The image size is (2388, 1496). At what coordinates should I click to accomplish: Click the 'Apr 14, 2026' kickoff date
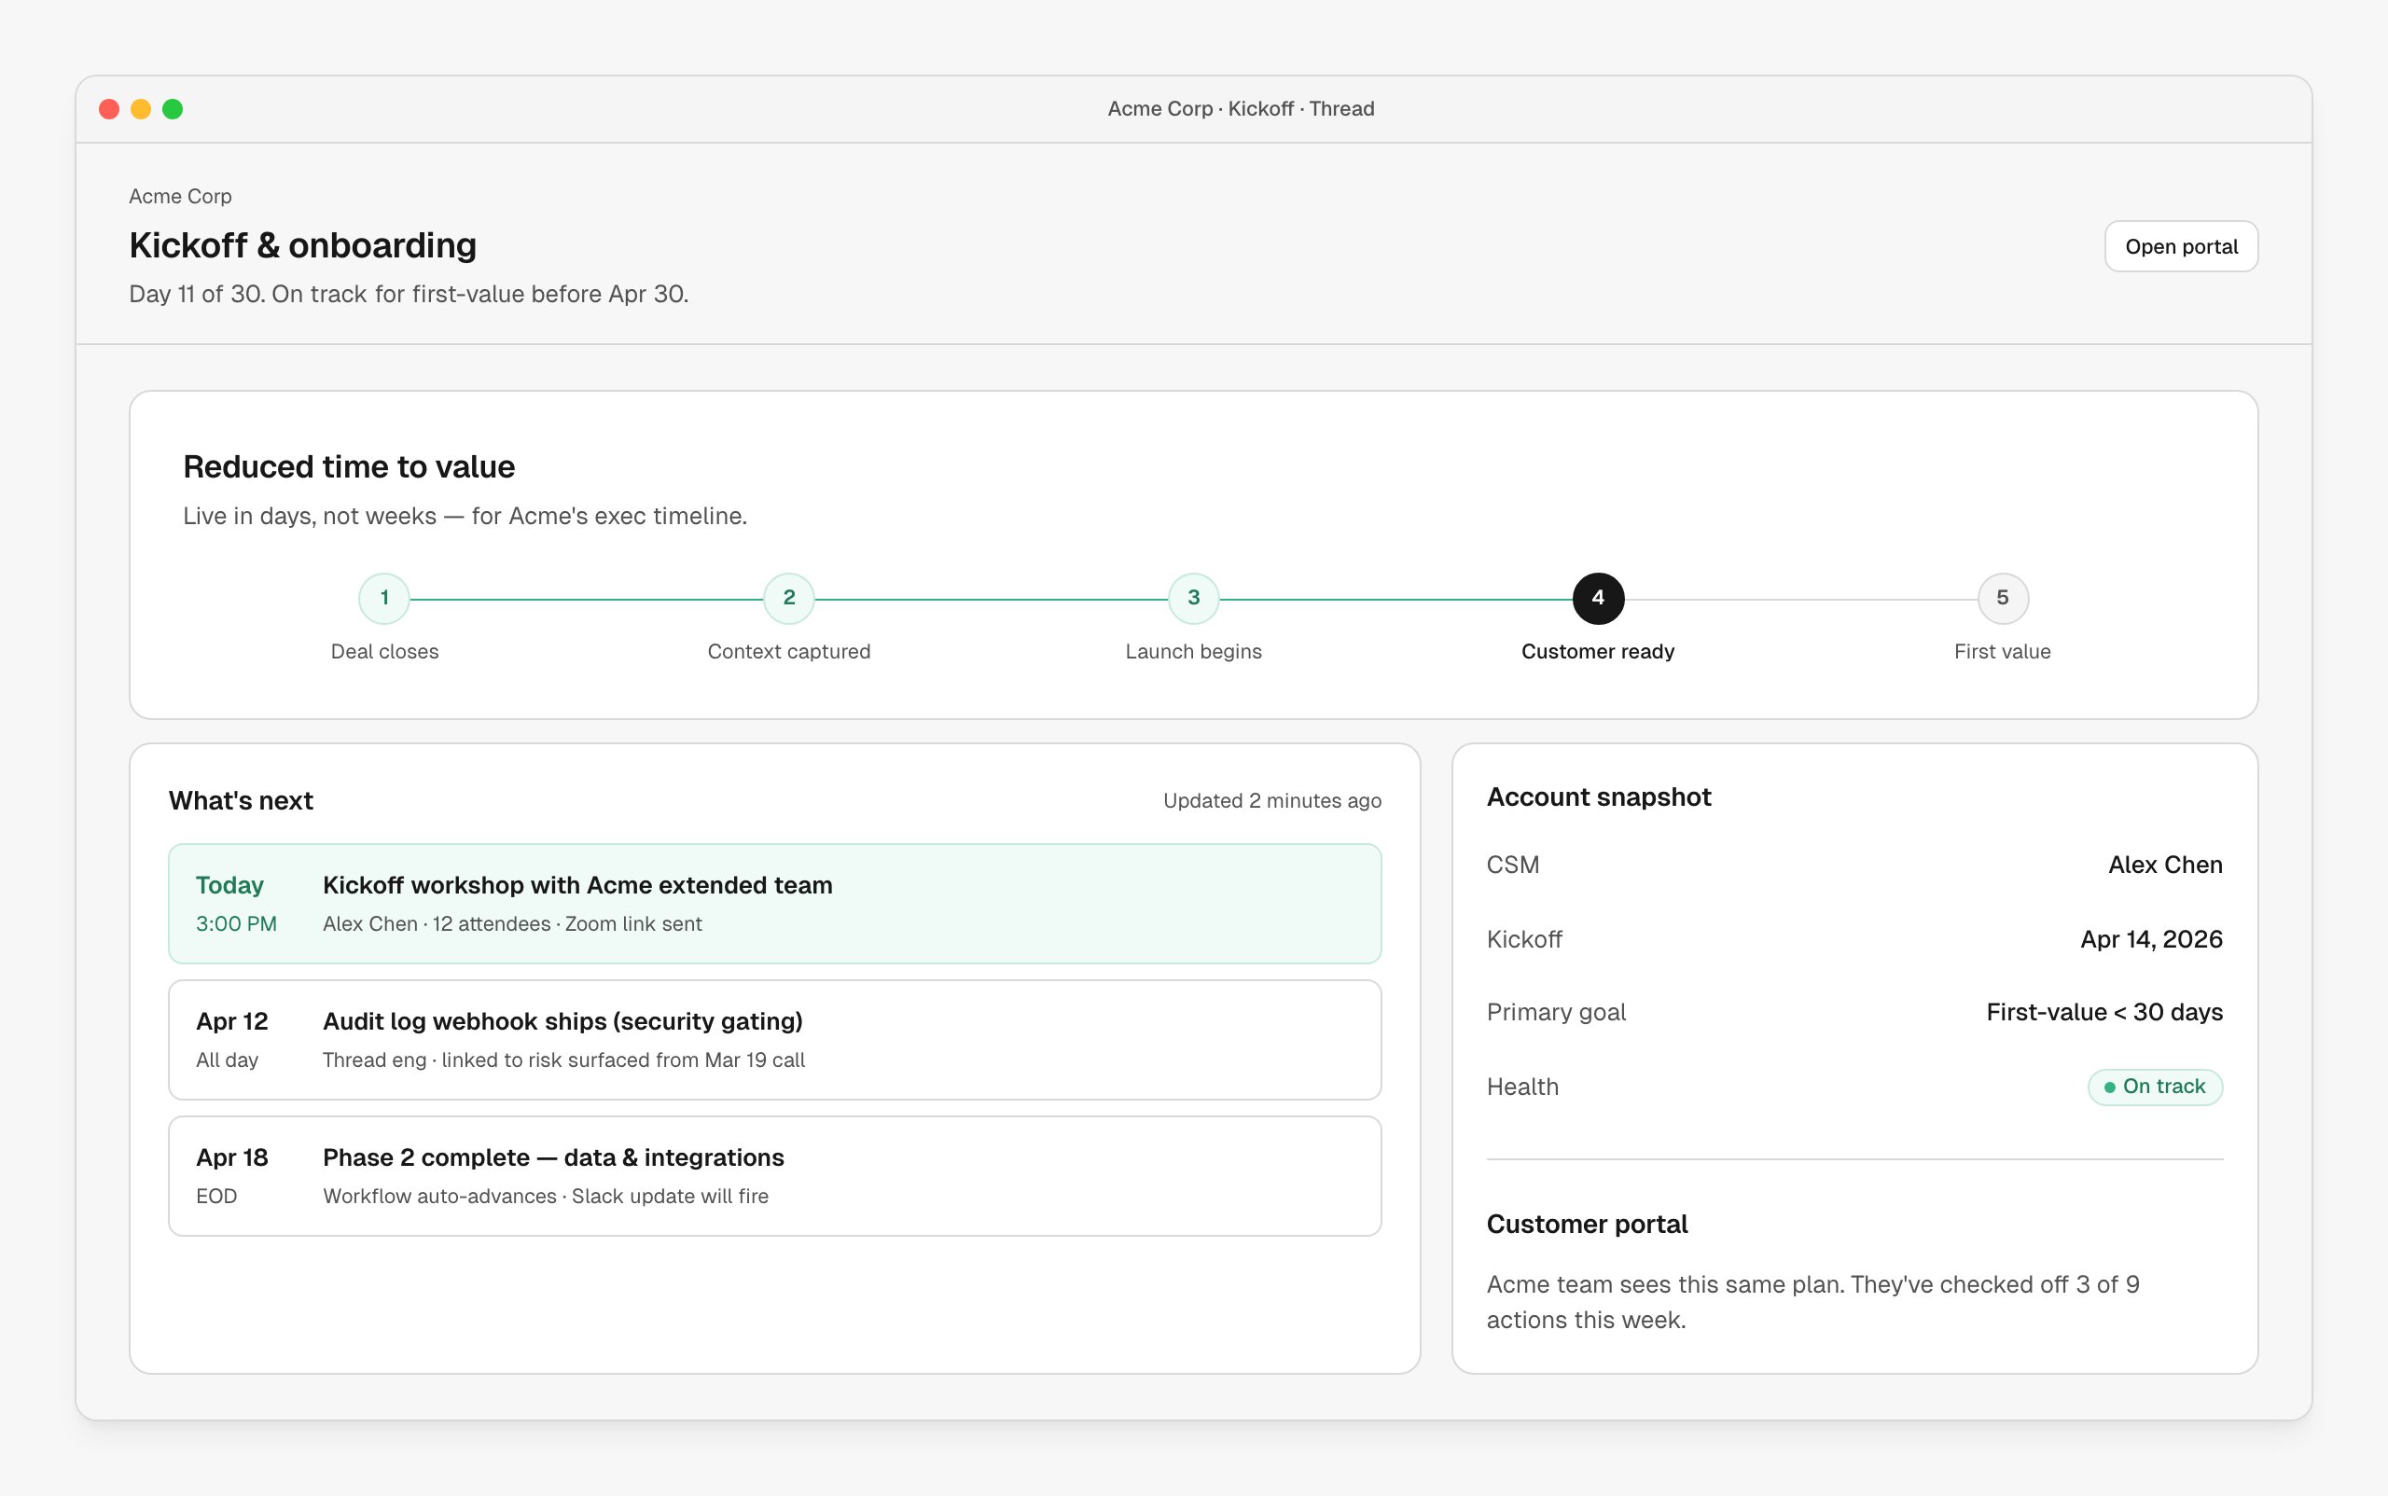(2150, 939)
